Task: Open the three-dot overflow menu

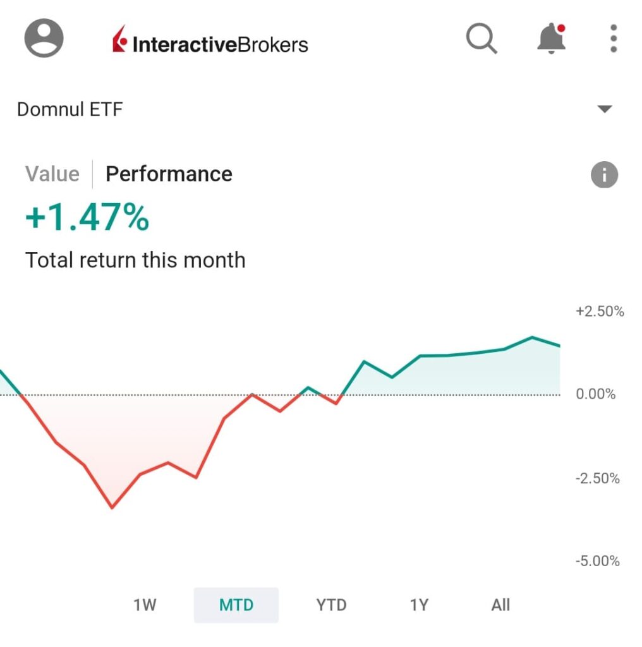Action: point(613,39)
